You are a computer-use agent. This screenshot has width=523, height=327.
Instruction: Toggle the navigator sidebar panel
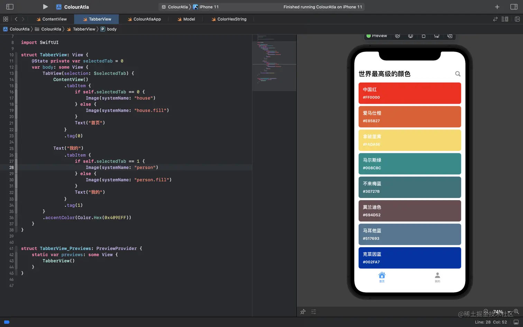click(x=10, y=7)
